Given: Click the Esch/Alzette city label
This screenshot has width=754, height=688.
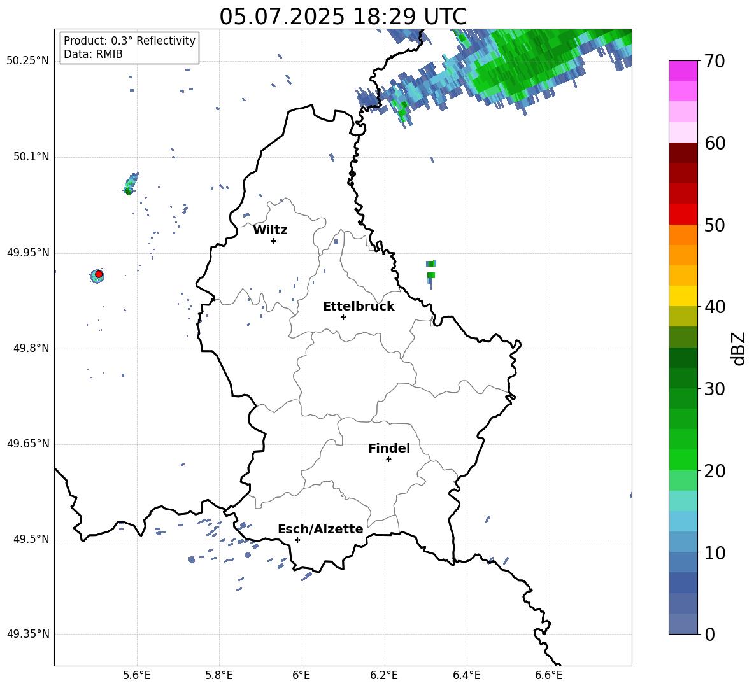Looking at the screenshot, I should 320,529.
